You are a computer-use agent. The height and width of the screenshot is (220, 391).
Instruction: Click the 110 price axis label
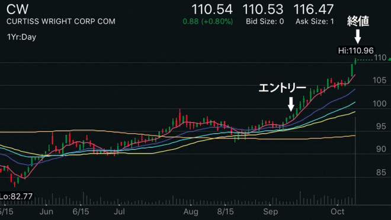pyautogui.click(x=380, y=58)
